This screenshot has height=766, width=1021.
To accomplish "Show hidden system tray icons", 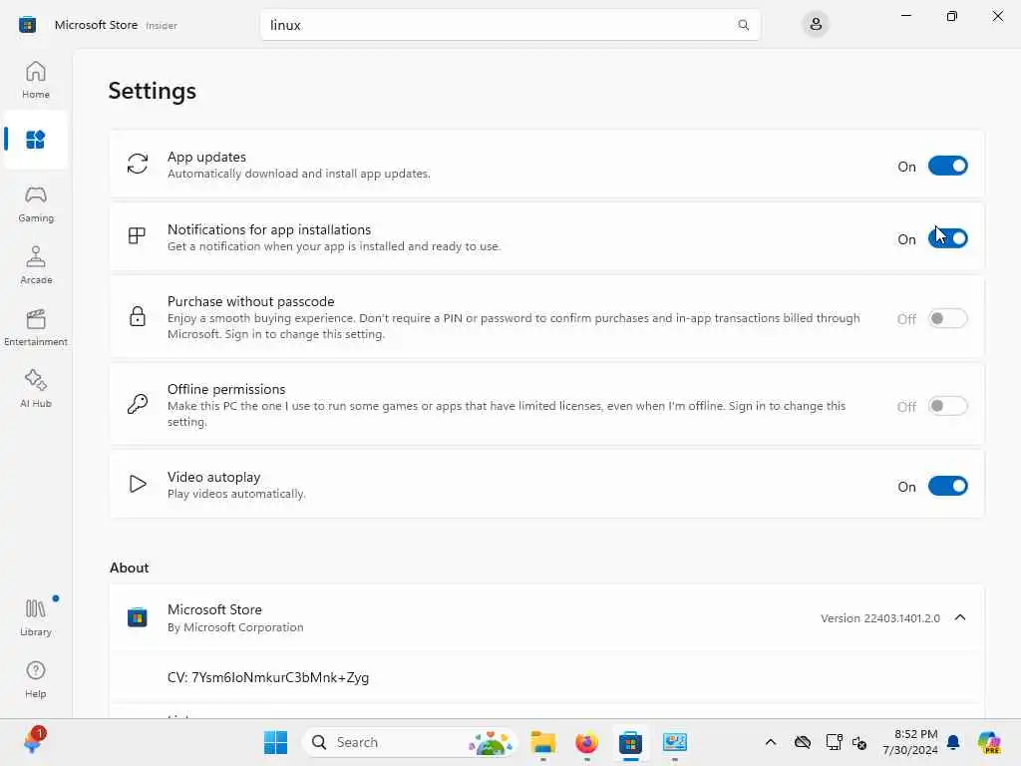I will click(x=771, y=742).
